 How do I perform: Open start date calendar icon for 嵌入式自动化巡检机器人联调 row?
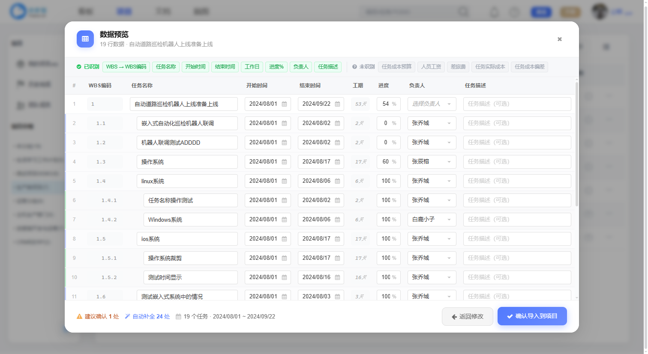point(284,123)
